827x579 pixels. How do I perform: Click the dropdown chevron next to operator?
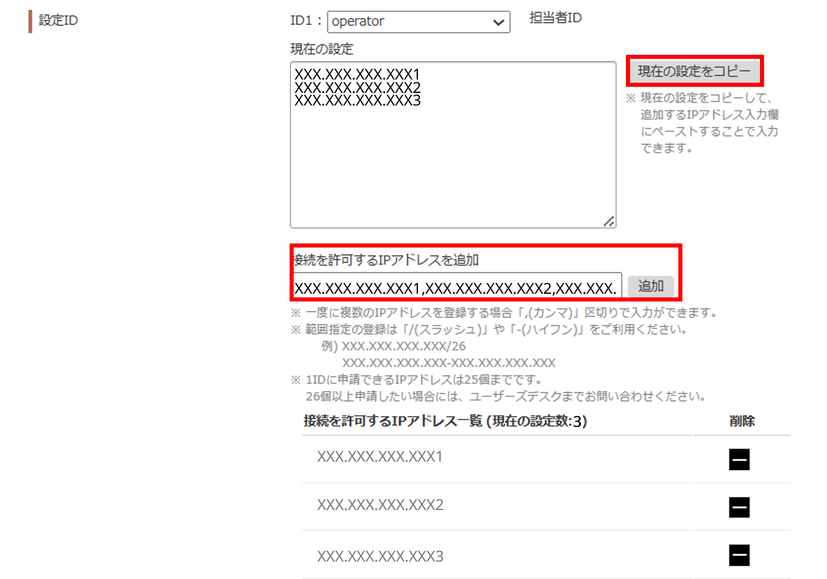coord(499,22)
